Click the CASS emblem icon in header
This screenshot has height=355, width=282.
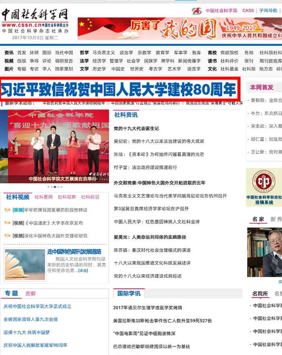[x=197, y=10]
